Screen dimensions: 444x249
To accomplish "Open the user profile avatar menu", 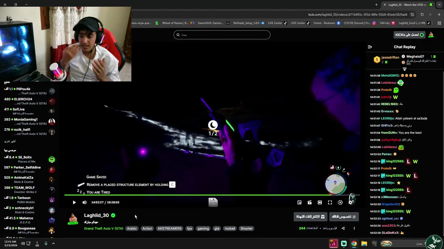I will (x=431, y=35).
